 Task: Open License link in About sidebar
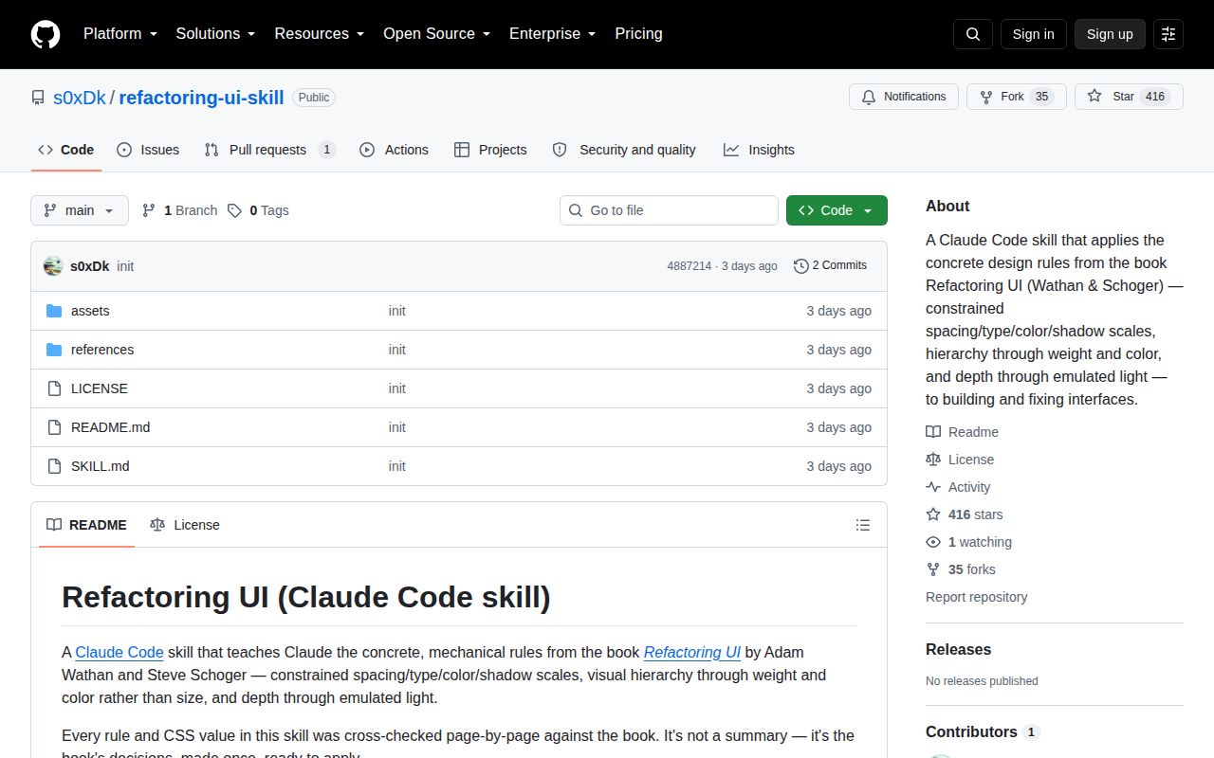[x=960, y=460]
